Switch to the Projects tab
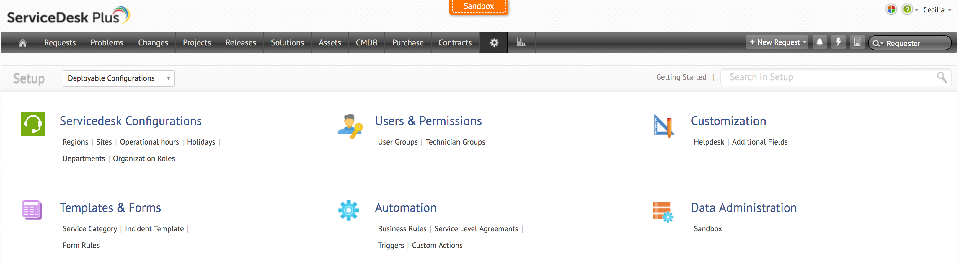This screenshot has width=959, height=265. coord(197,43)
